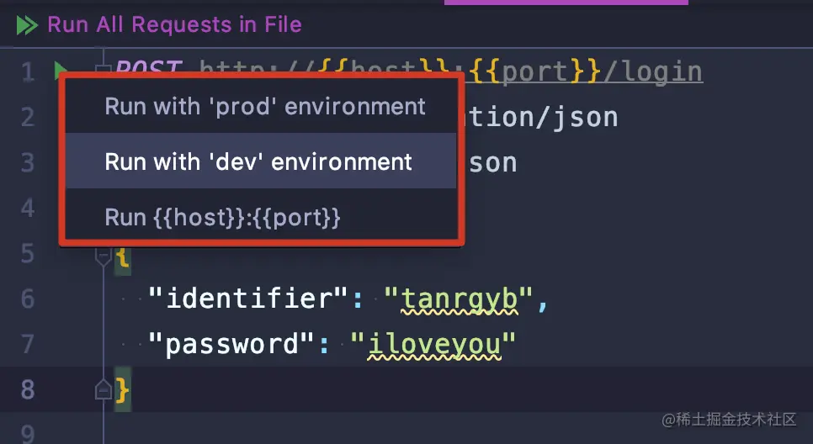Click the purple tab indicator bar at top
Viewport: 813px width, 444px height.
[x=566, y=2]
